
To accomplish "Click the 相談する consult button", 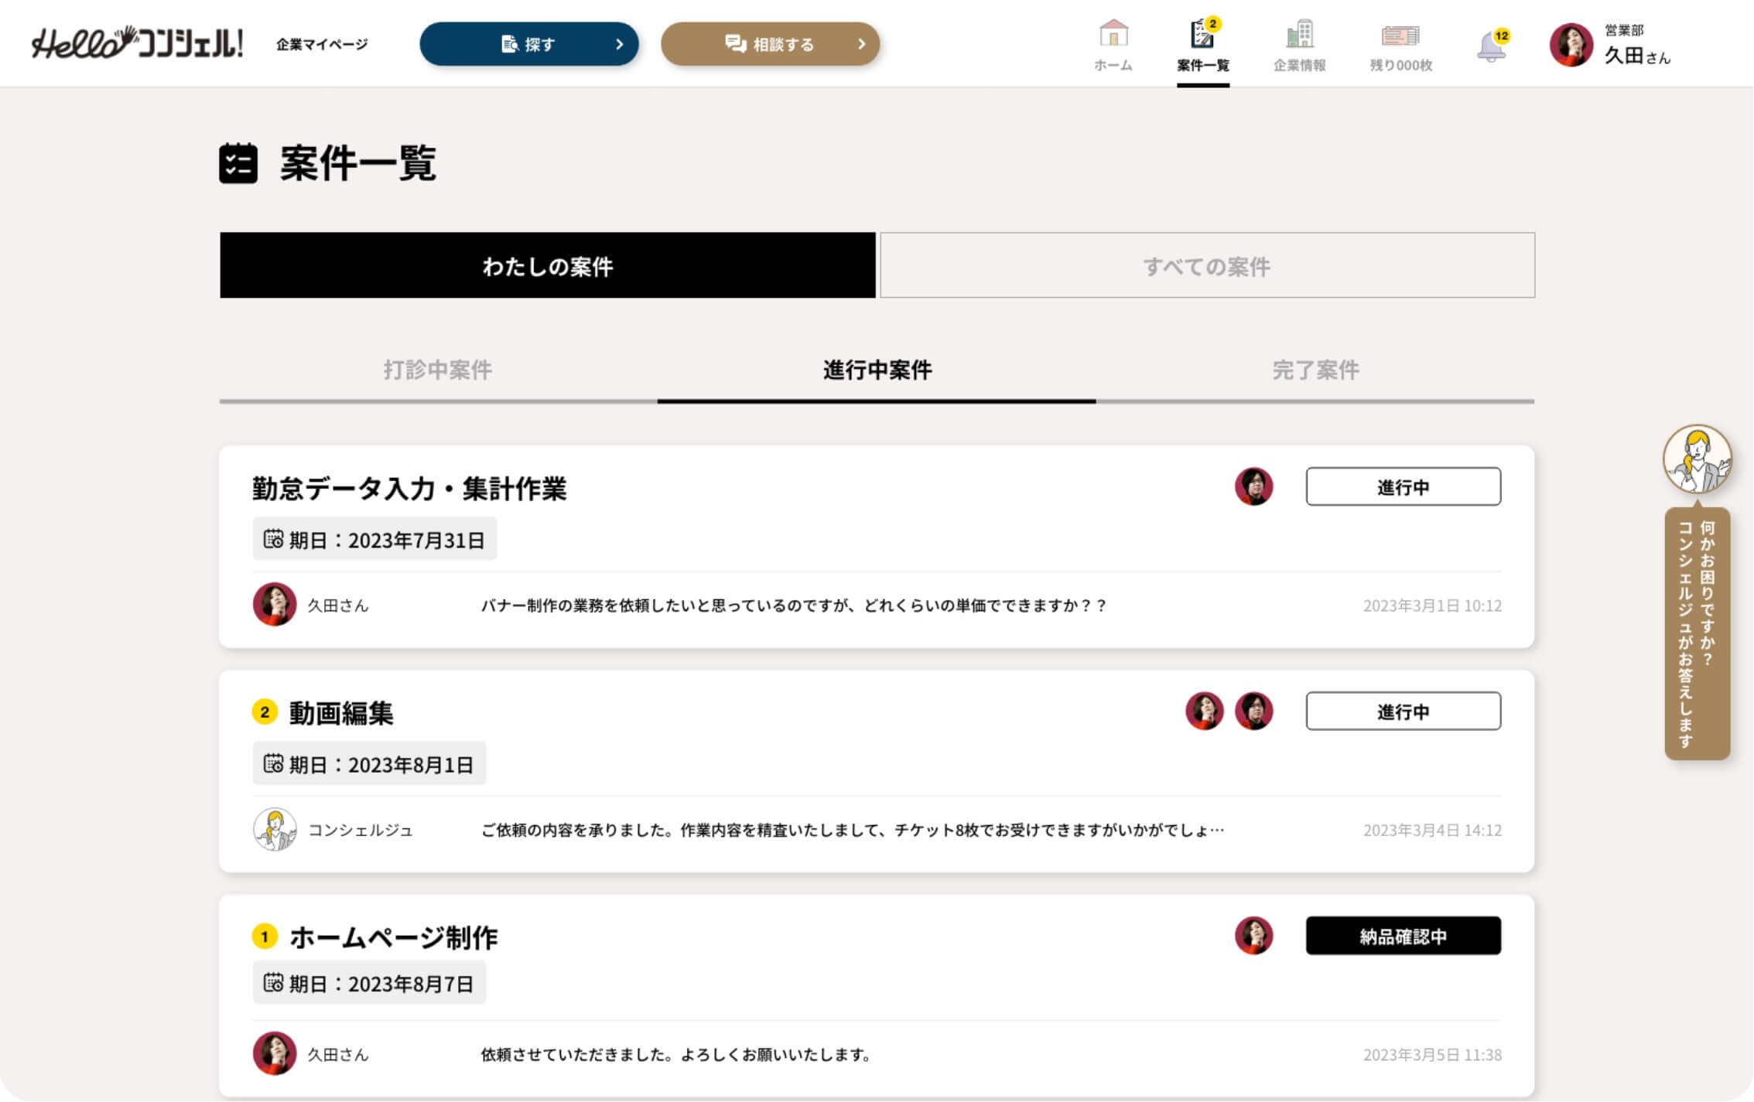I will [770, 44].
